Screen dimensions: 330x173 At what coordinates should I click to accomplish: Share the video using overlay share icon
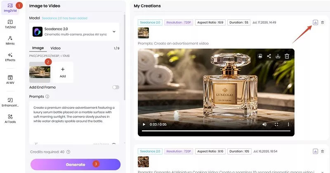pos(269,56)
